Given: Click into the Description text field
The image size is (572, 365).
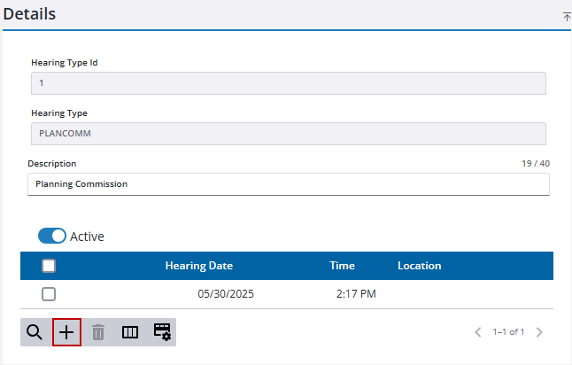Looking at the screenshot, I should 288,184.
